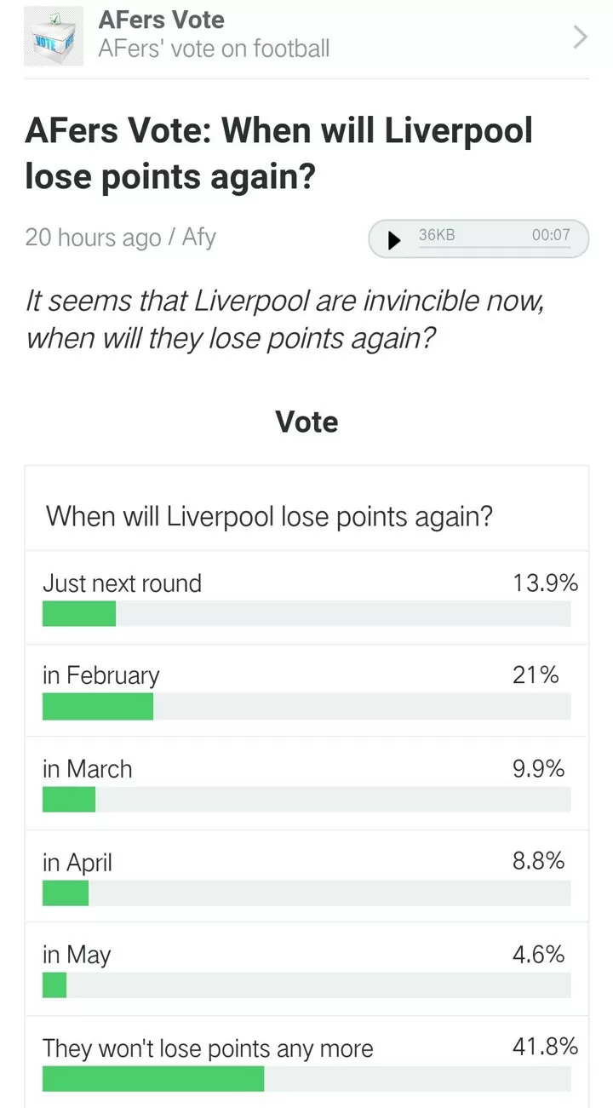Vote for 'in March' option

306,784
